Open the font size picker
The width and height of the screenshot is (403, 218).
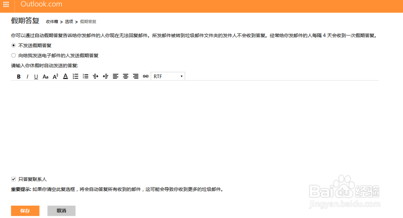pos(55,77)
